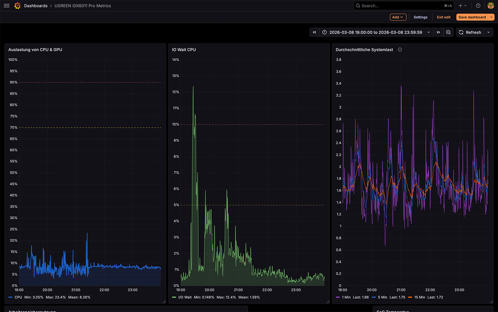Zoom out the time range
This screenshot has height=312, width=498.
449,32
